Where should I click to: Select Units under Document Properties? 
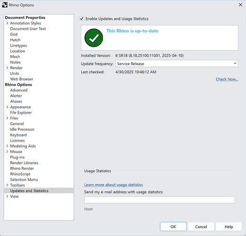coord(15,74)
